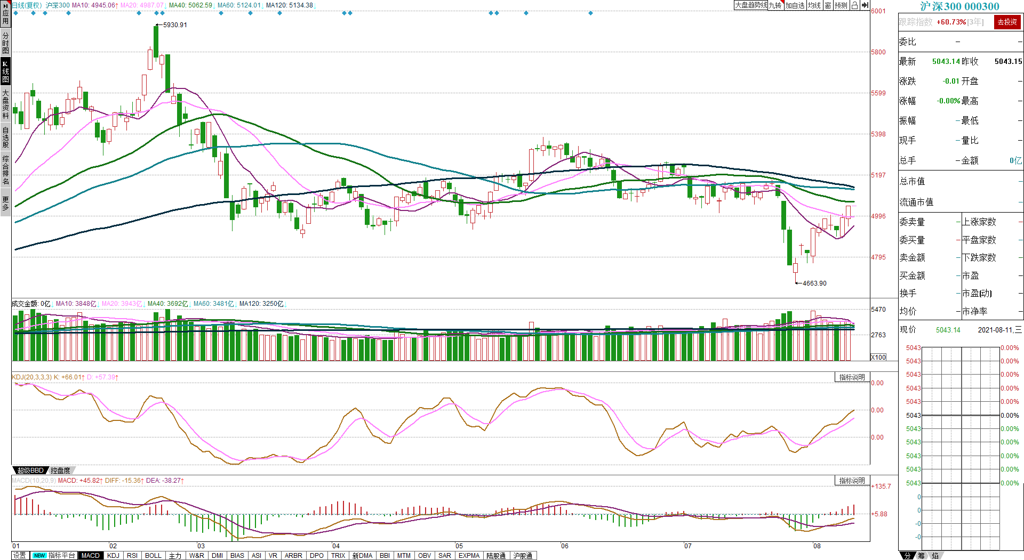Open the 应用 sidebar tab
This screenshot has height=560, width=1024.
(x=5, y=14)
